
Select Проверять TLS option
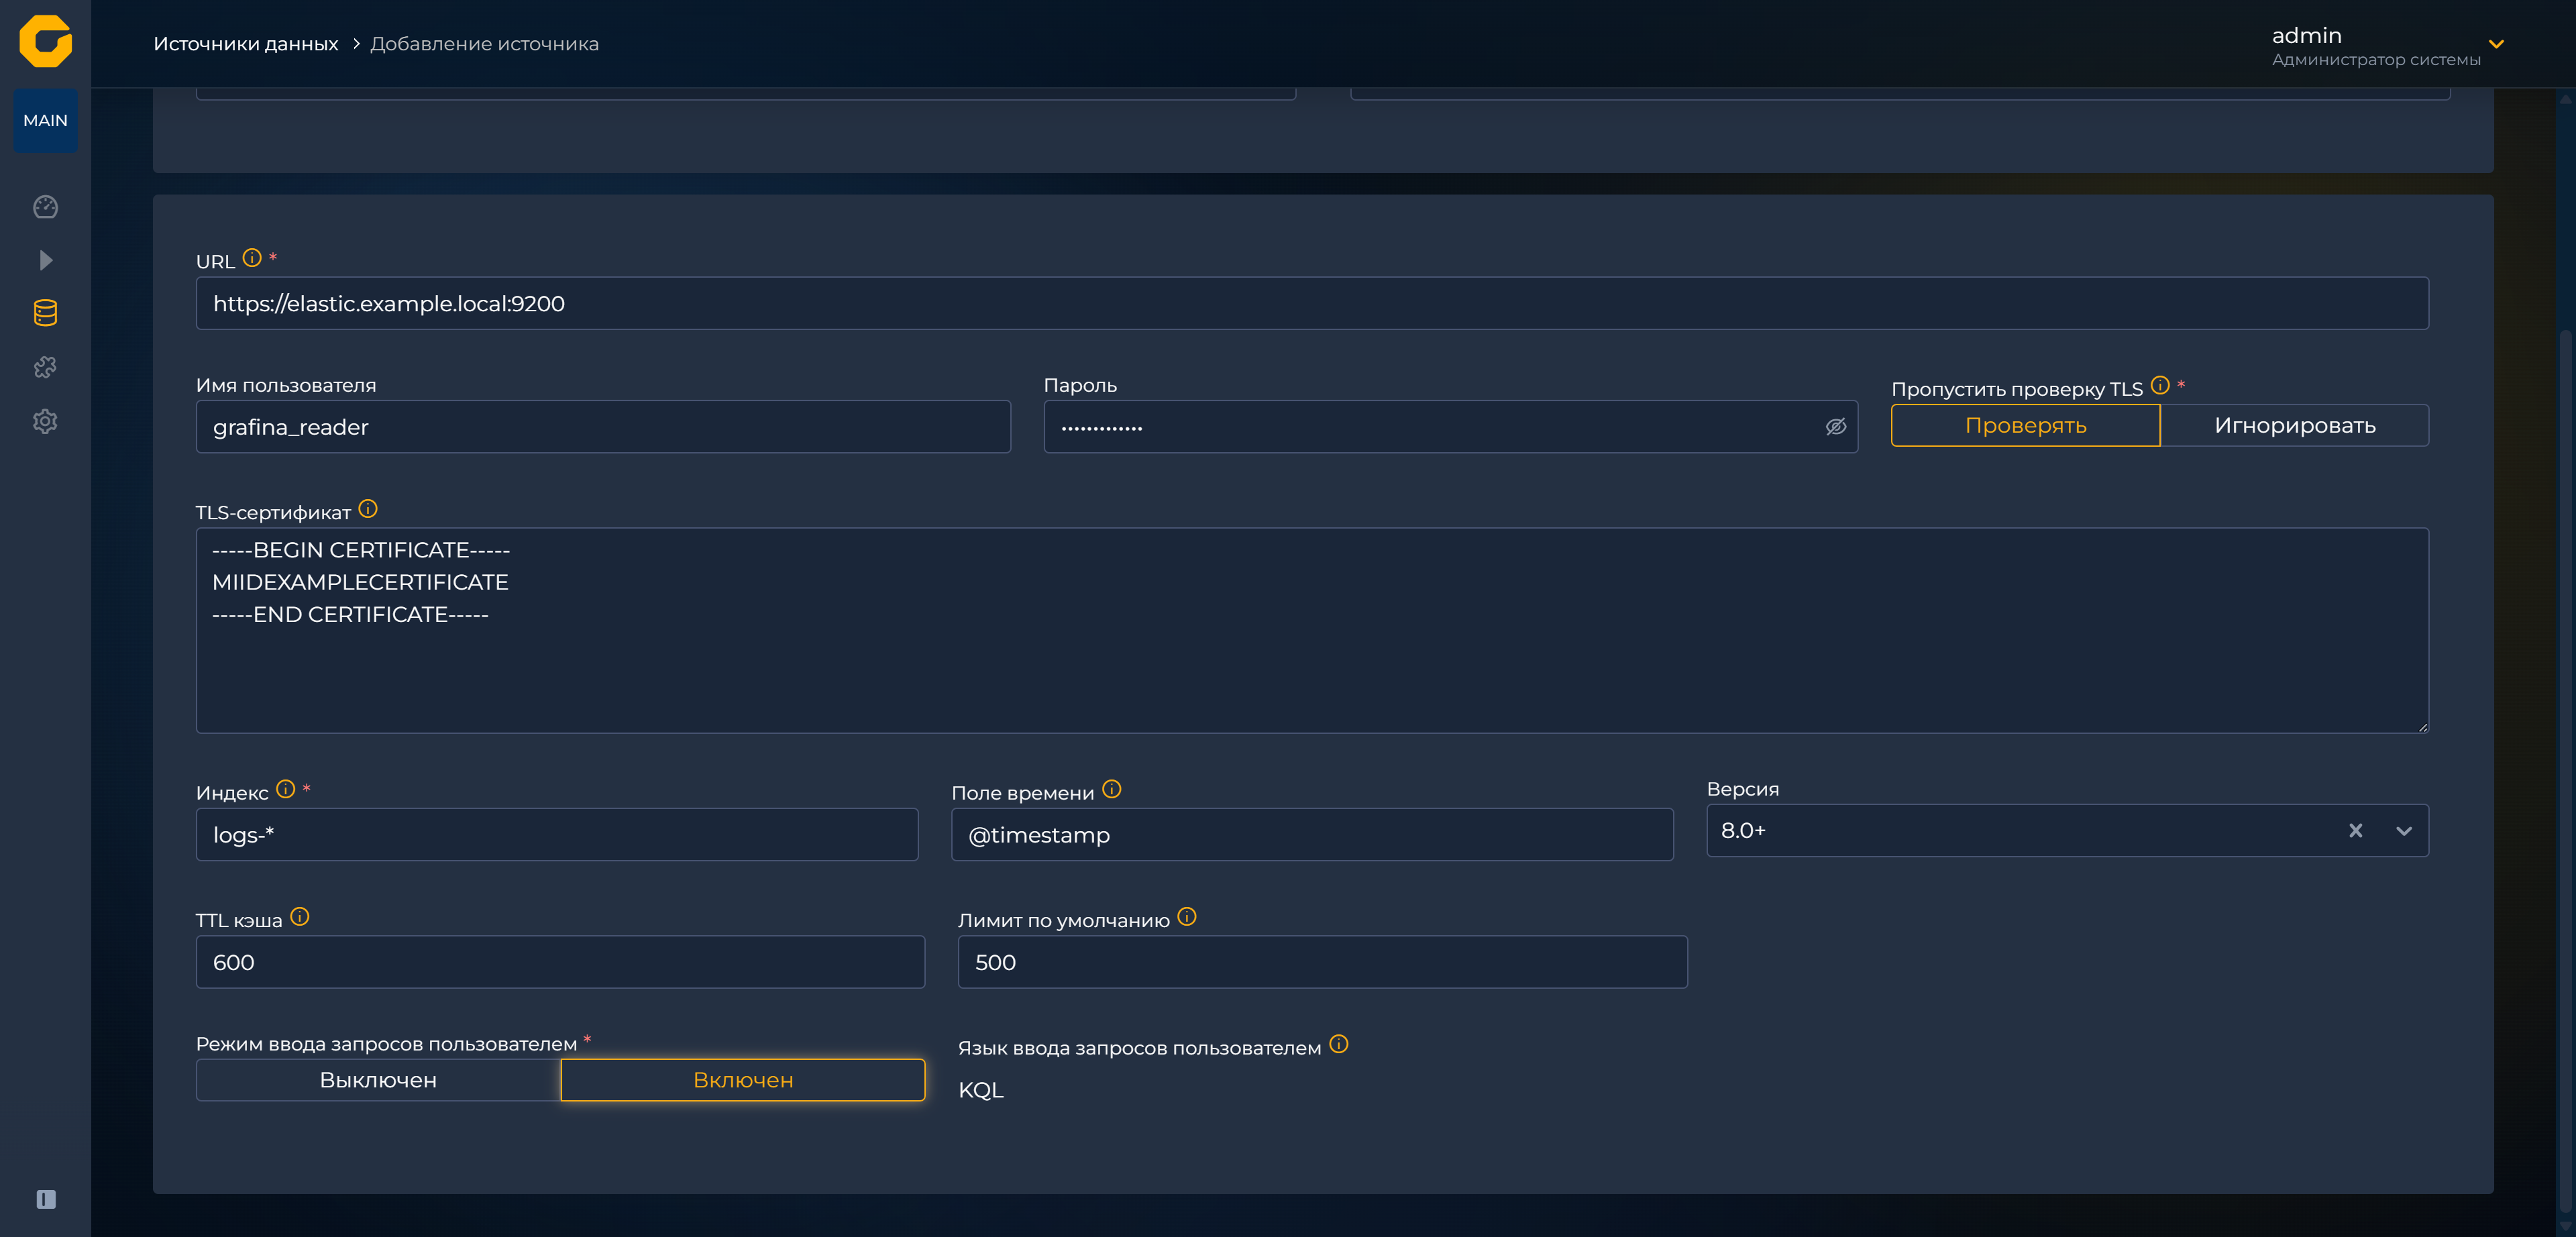(2026, 426)
